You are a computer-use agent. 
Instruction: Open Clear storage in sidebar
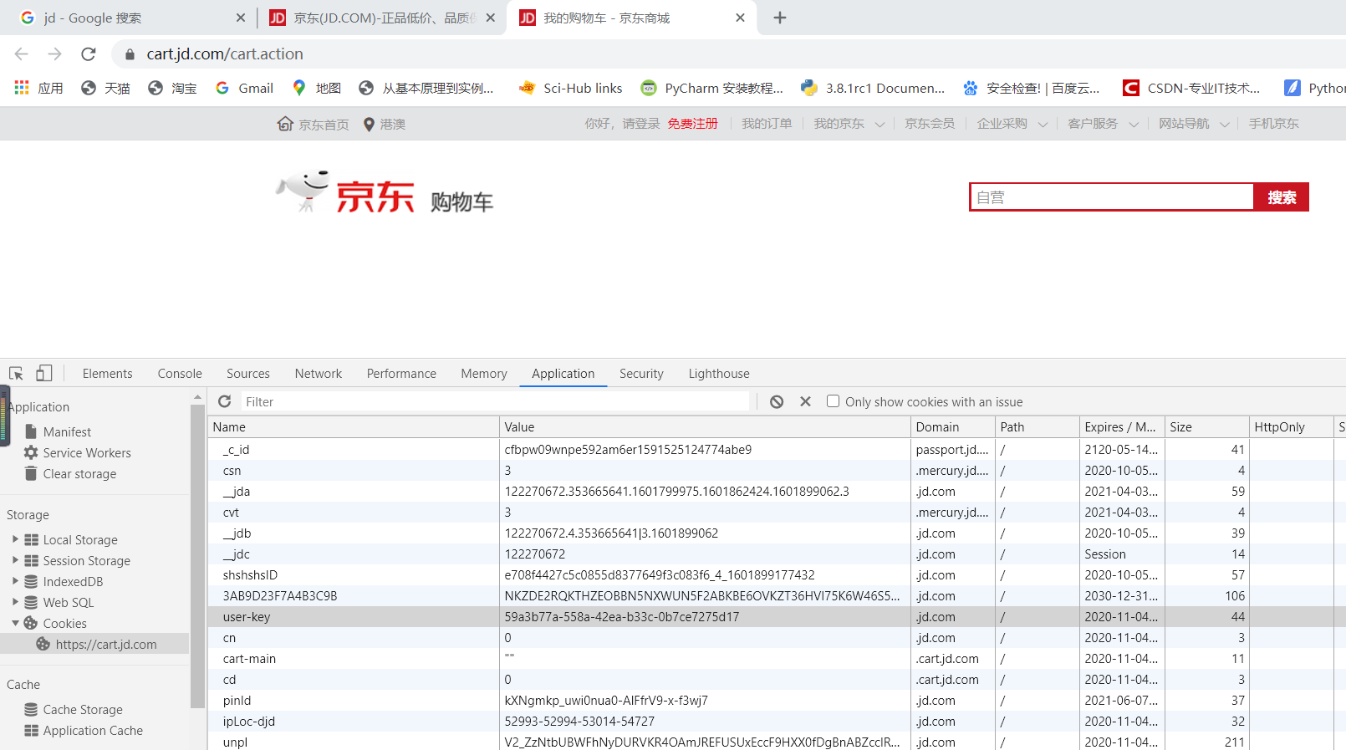[79, 473]
